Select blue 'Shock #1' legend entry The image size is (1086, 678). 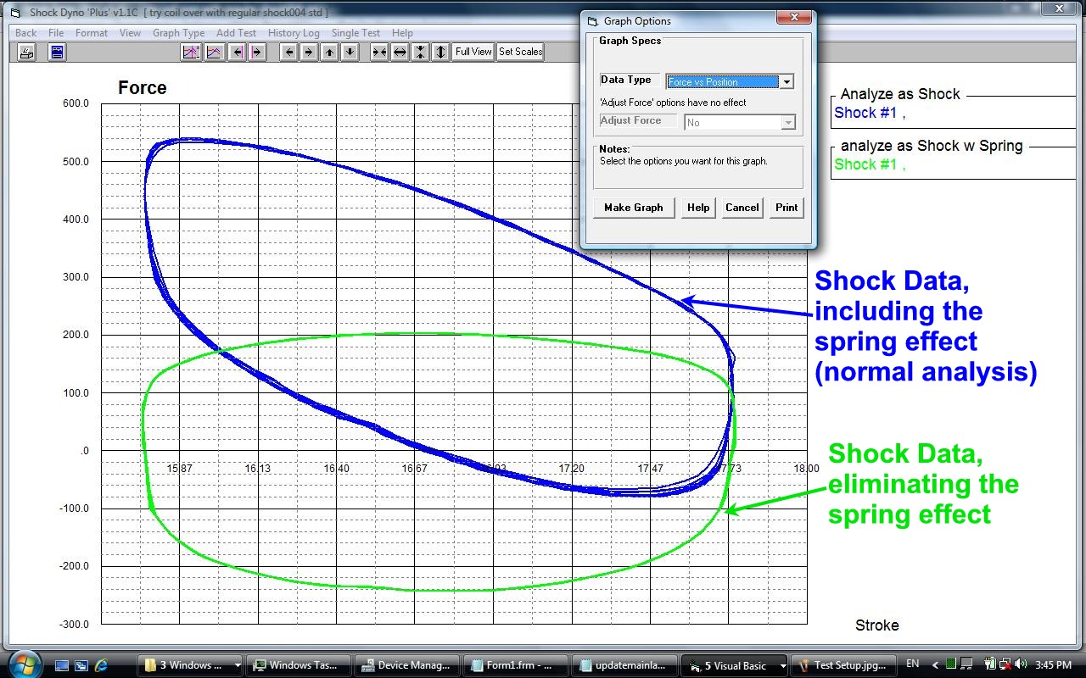coord(870,113)
